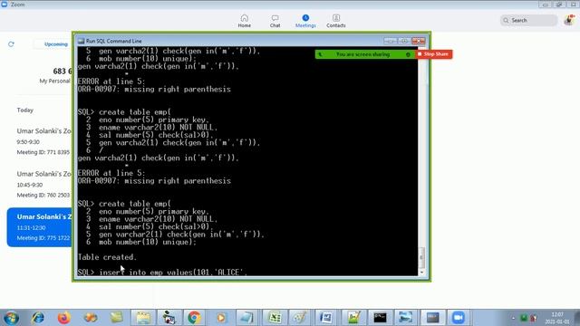Screen dimensions: 580x326
Task: Click the 'You are screen sharing' indicator
Action: (362, 54)
